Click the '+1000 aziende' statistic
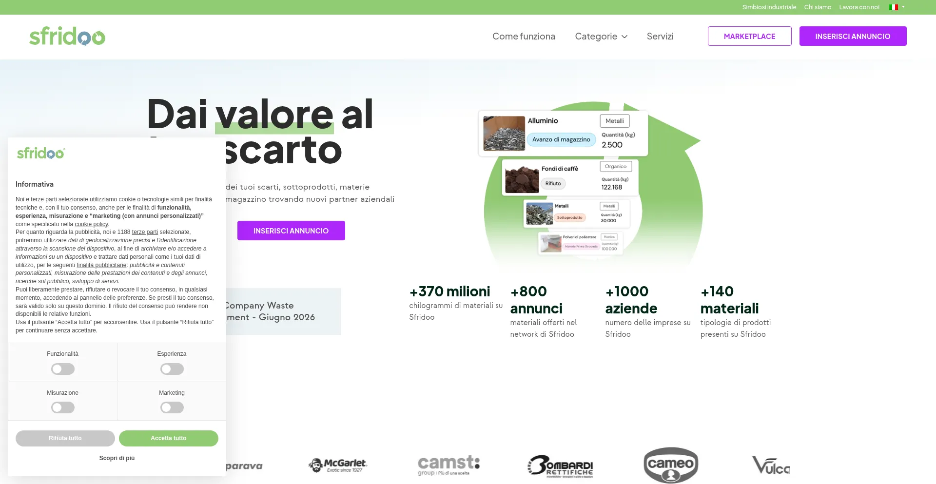936x484 pixels. [x=648, y=311]
